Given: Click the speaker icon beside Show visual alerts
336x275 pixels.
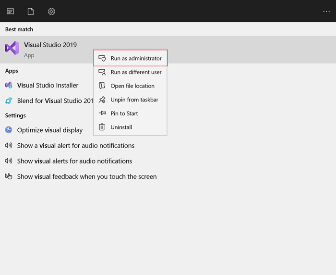Looking at the screenshot, I should click(x=9, y=161).
